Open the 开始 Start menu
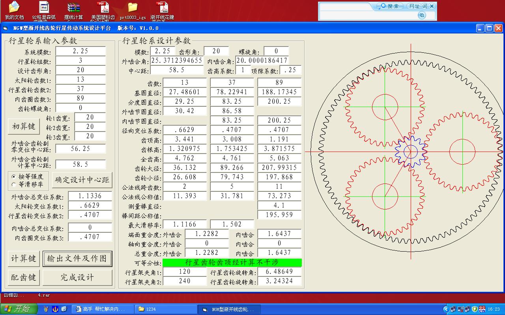 coord(19,309)
